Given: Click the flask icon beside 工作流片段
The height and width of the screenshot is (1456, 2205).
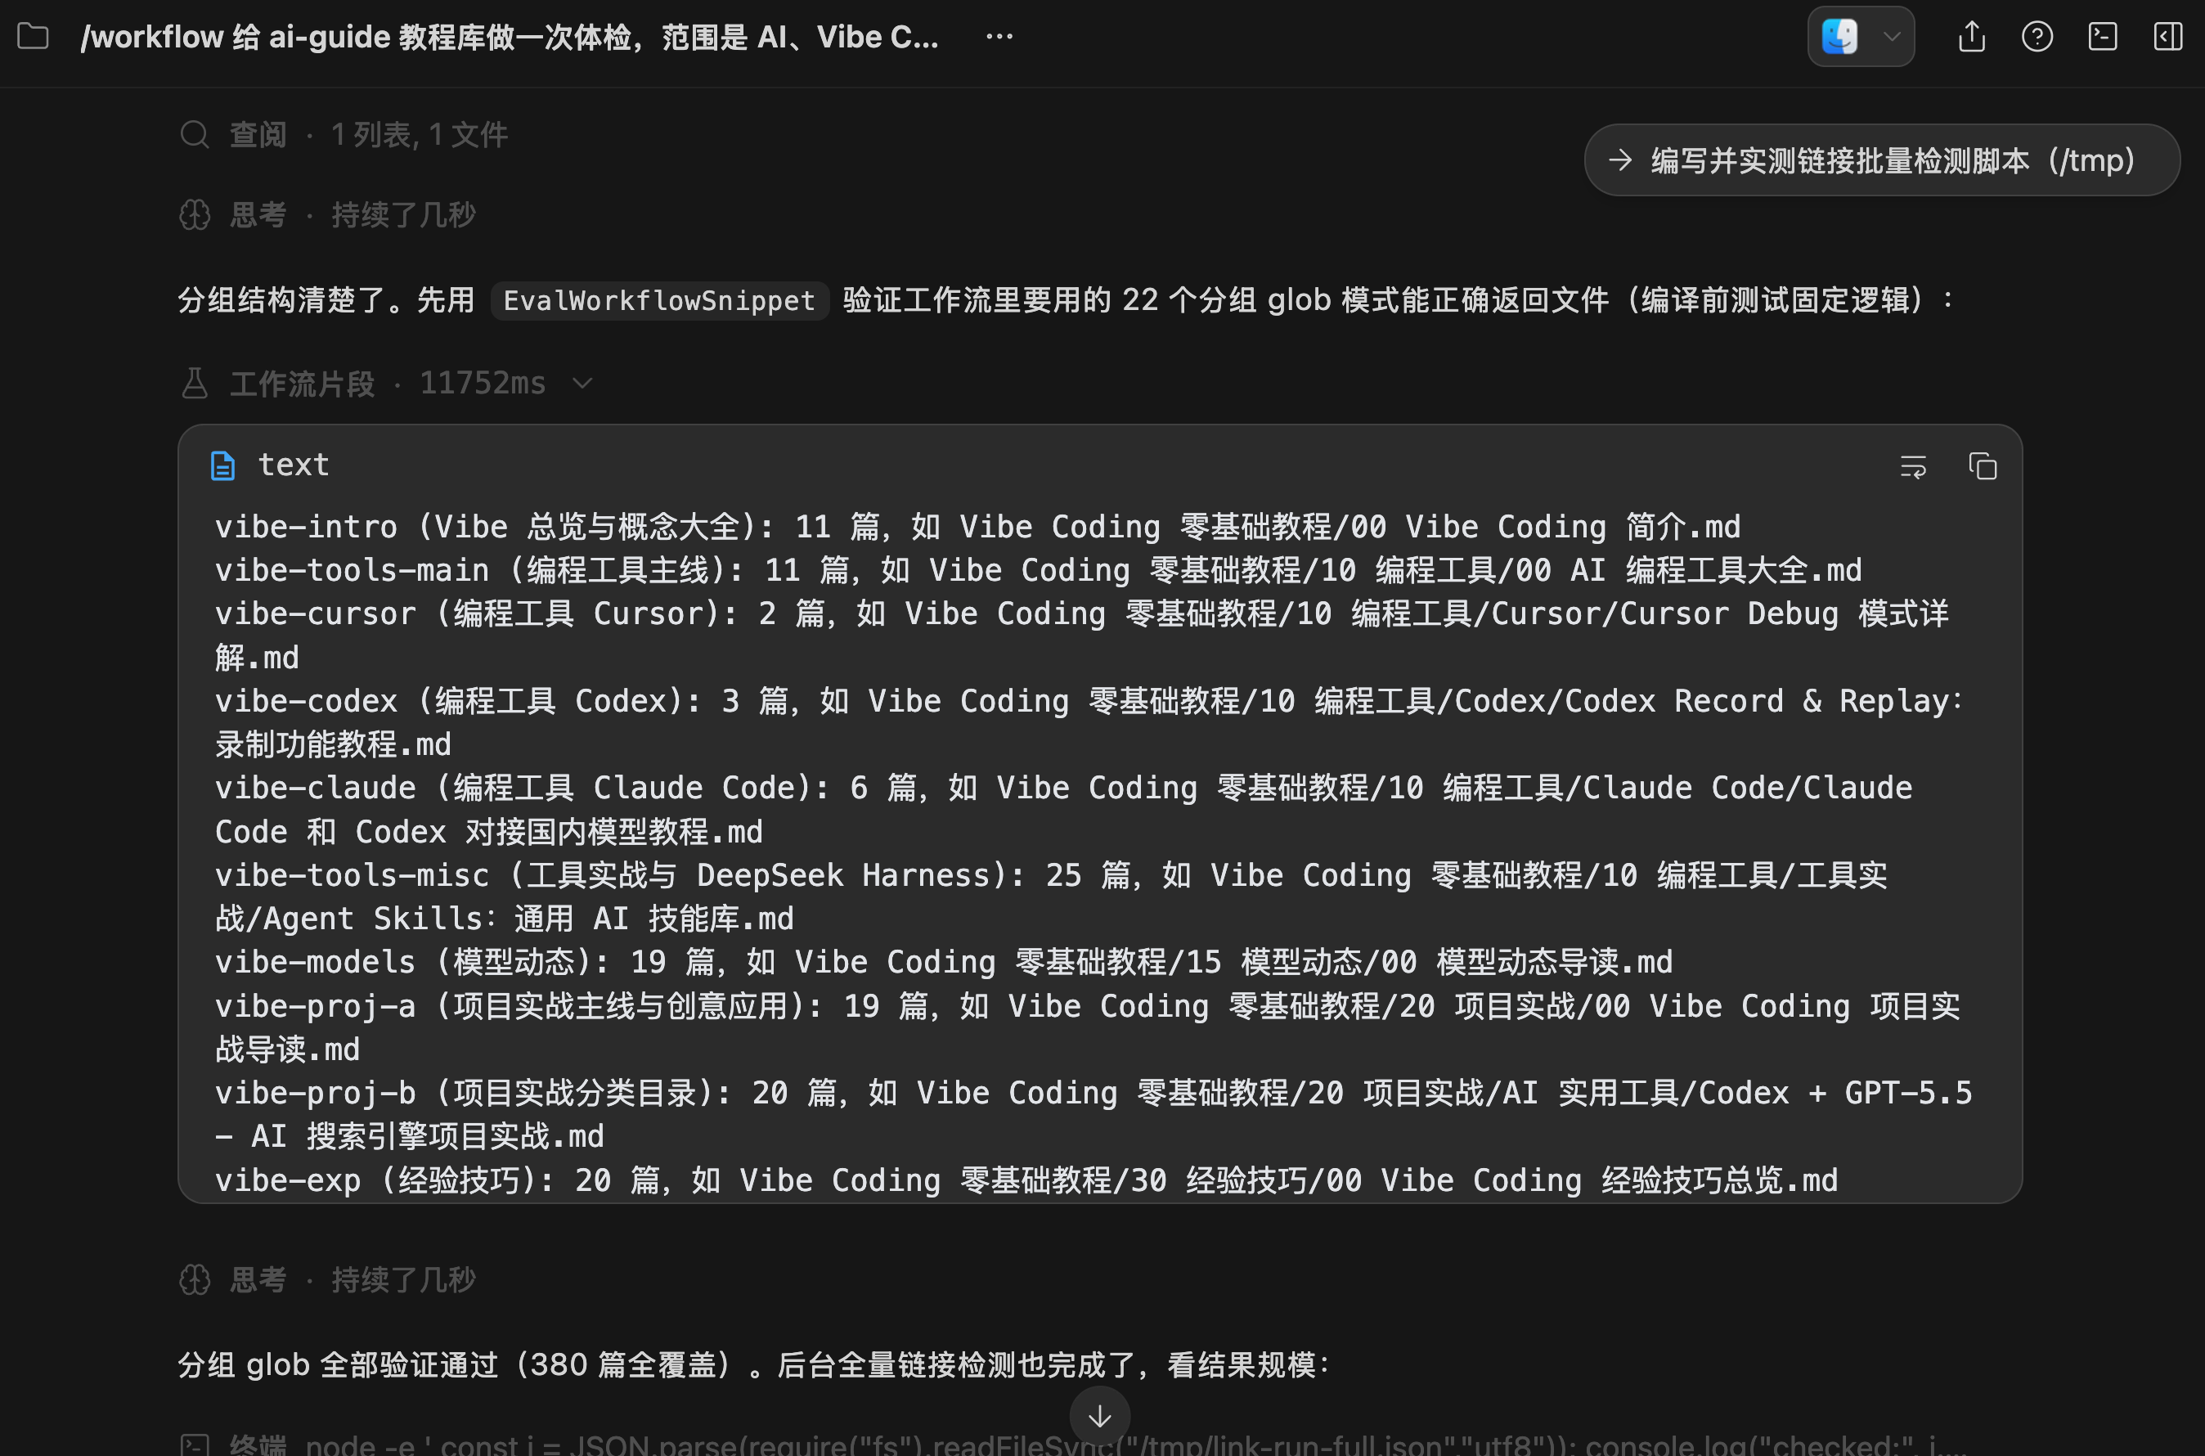Looking at the screenshot, I should [x=194, y=383].
